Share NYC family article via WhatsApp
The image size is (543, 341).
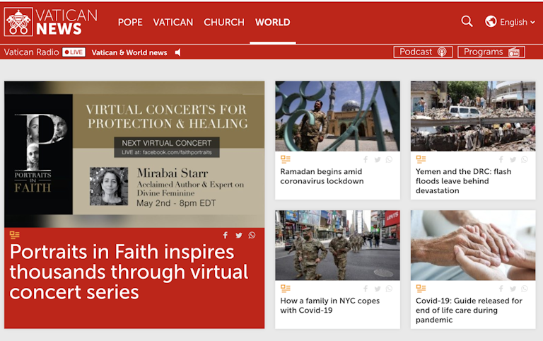[390, 289]
